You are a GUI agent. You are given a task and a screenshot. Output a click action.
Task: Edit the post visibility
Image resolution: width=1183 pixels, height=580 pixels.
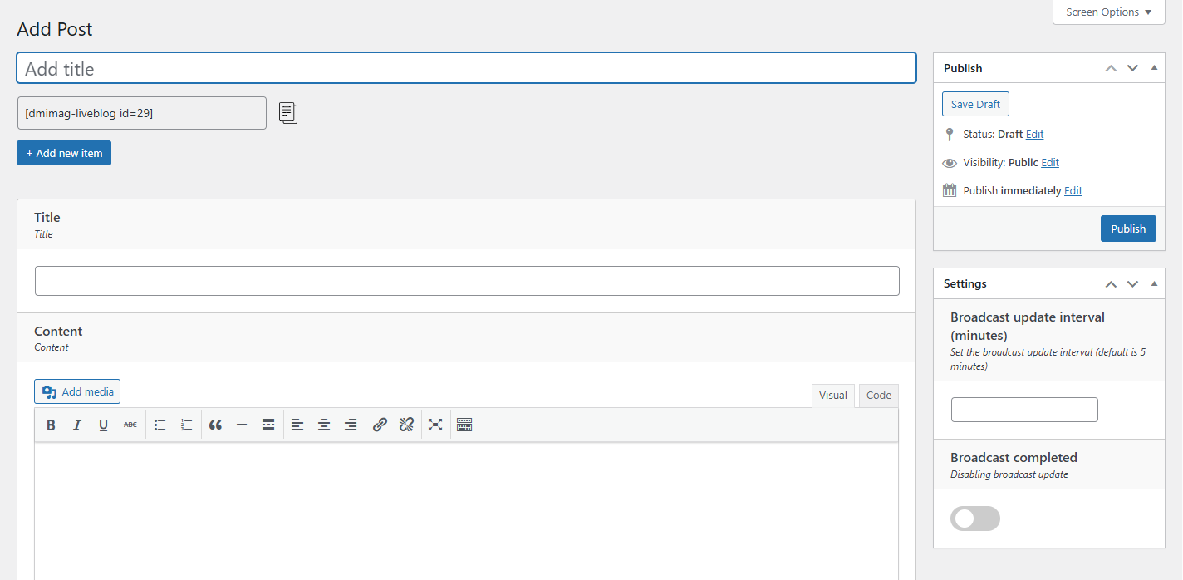pyautogui.click(x=1050, y=163)
